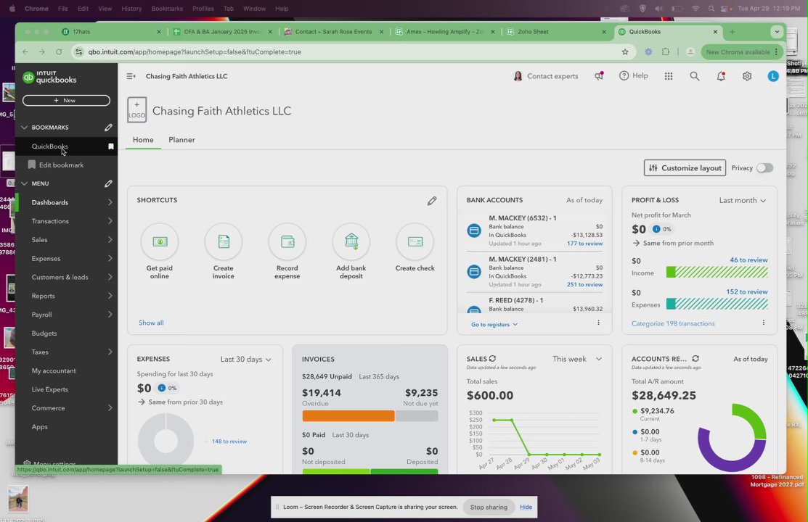Open the Budgets menu item
Image resolution: width=808 pixels, height=522 pixels.
tap(44, 333)
